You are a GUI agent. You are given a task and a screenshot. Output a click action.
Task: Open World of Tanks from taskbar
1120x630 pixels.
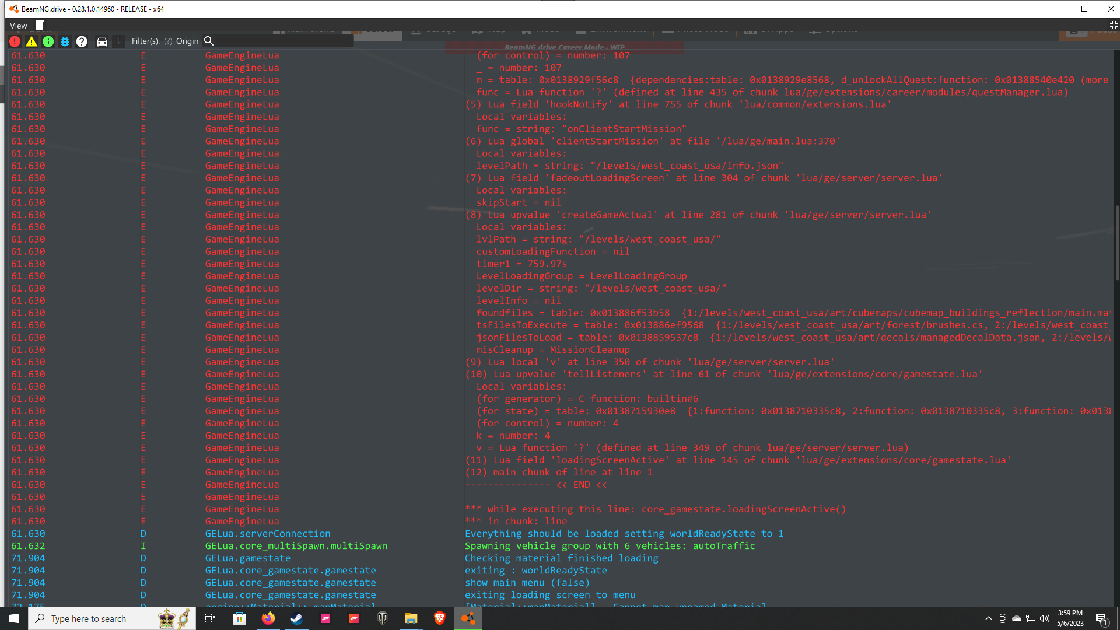(383, 618)
